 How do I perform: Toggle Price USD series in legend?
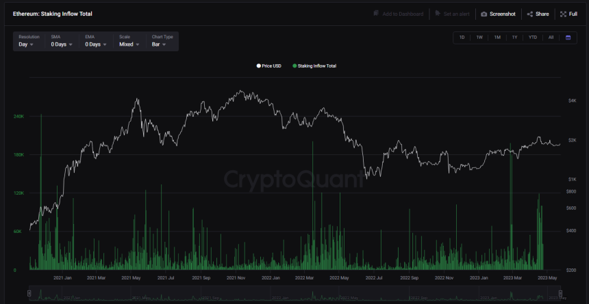click(268, 66)
